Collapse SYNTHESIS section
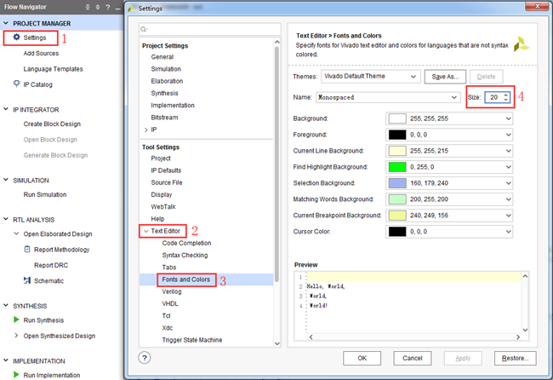The height and width of the screenshot is (380, 553). (6, 306)
